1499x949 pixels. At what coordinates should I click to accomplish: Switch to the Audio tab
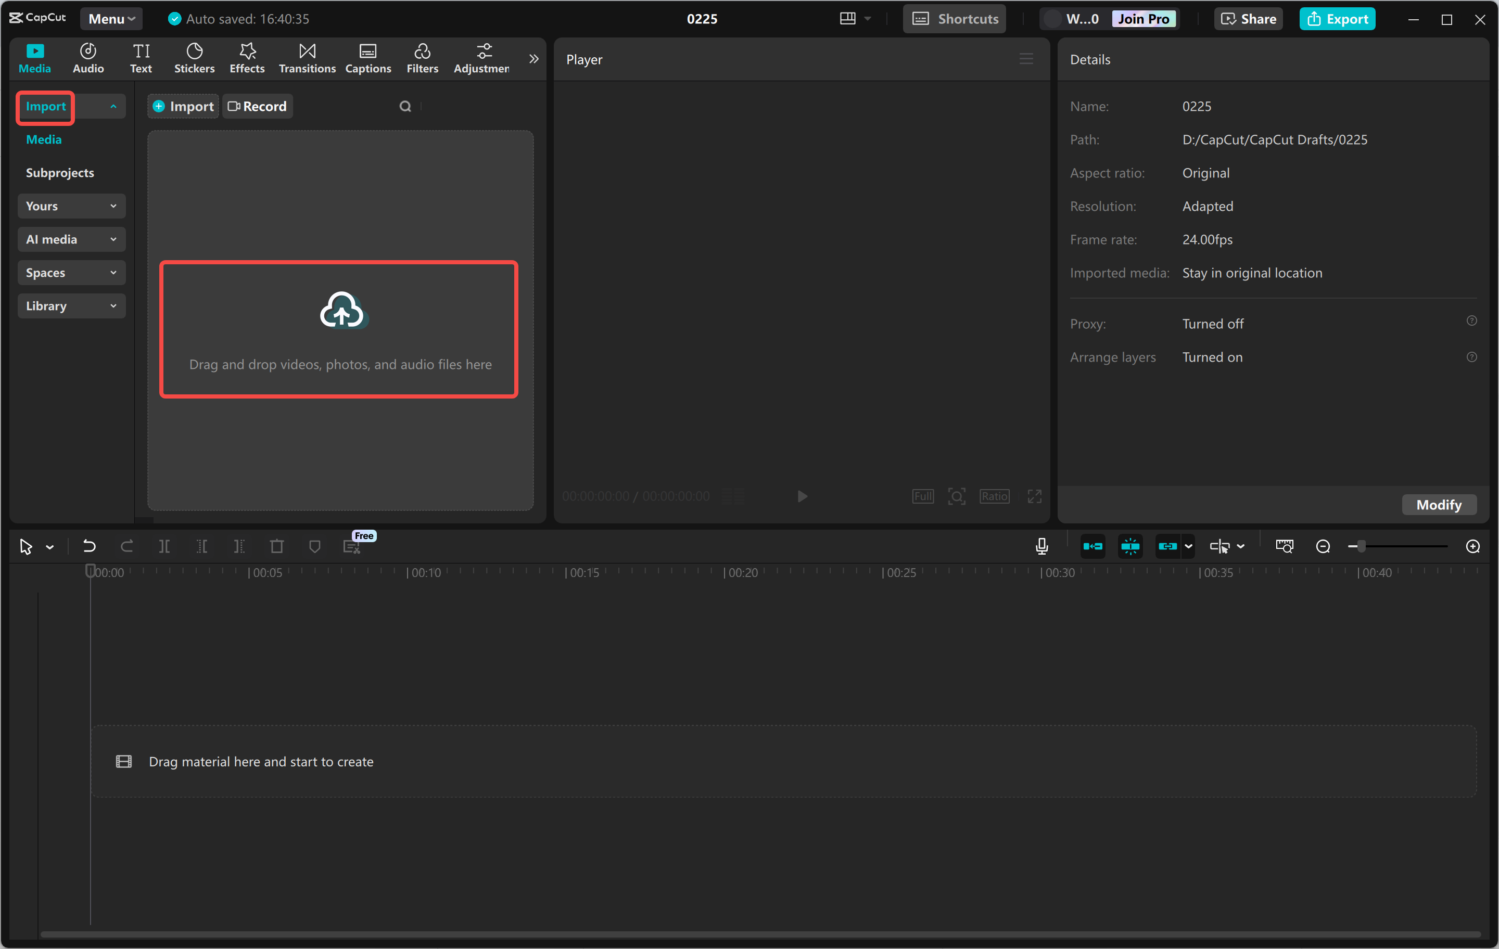(88, 58)
